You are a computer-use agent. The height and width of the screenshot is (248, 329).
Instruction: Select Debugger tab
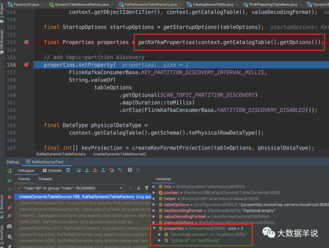click(x=26, y=170)
